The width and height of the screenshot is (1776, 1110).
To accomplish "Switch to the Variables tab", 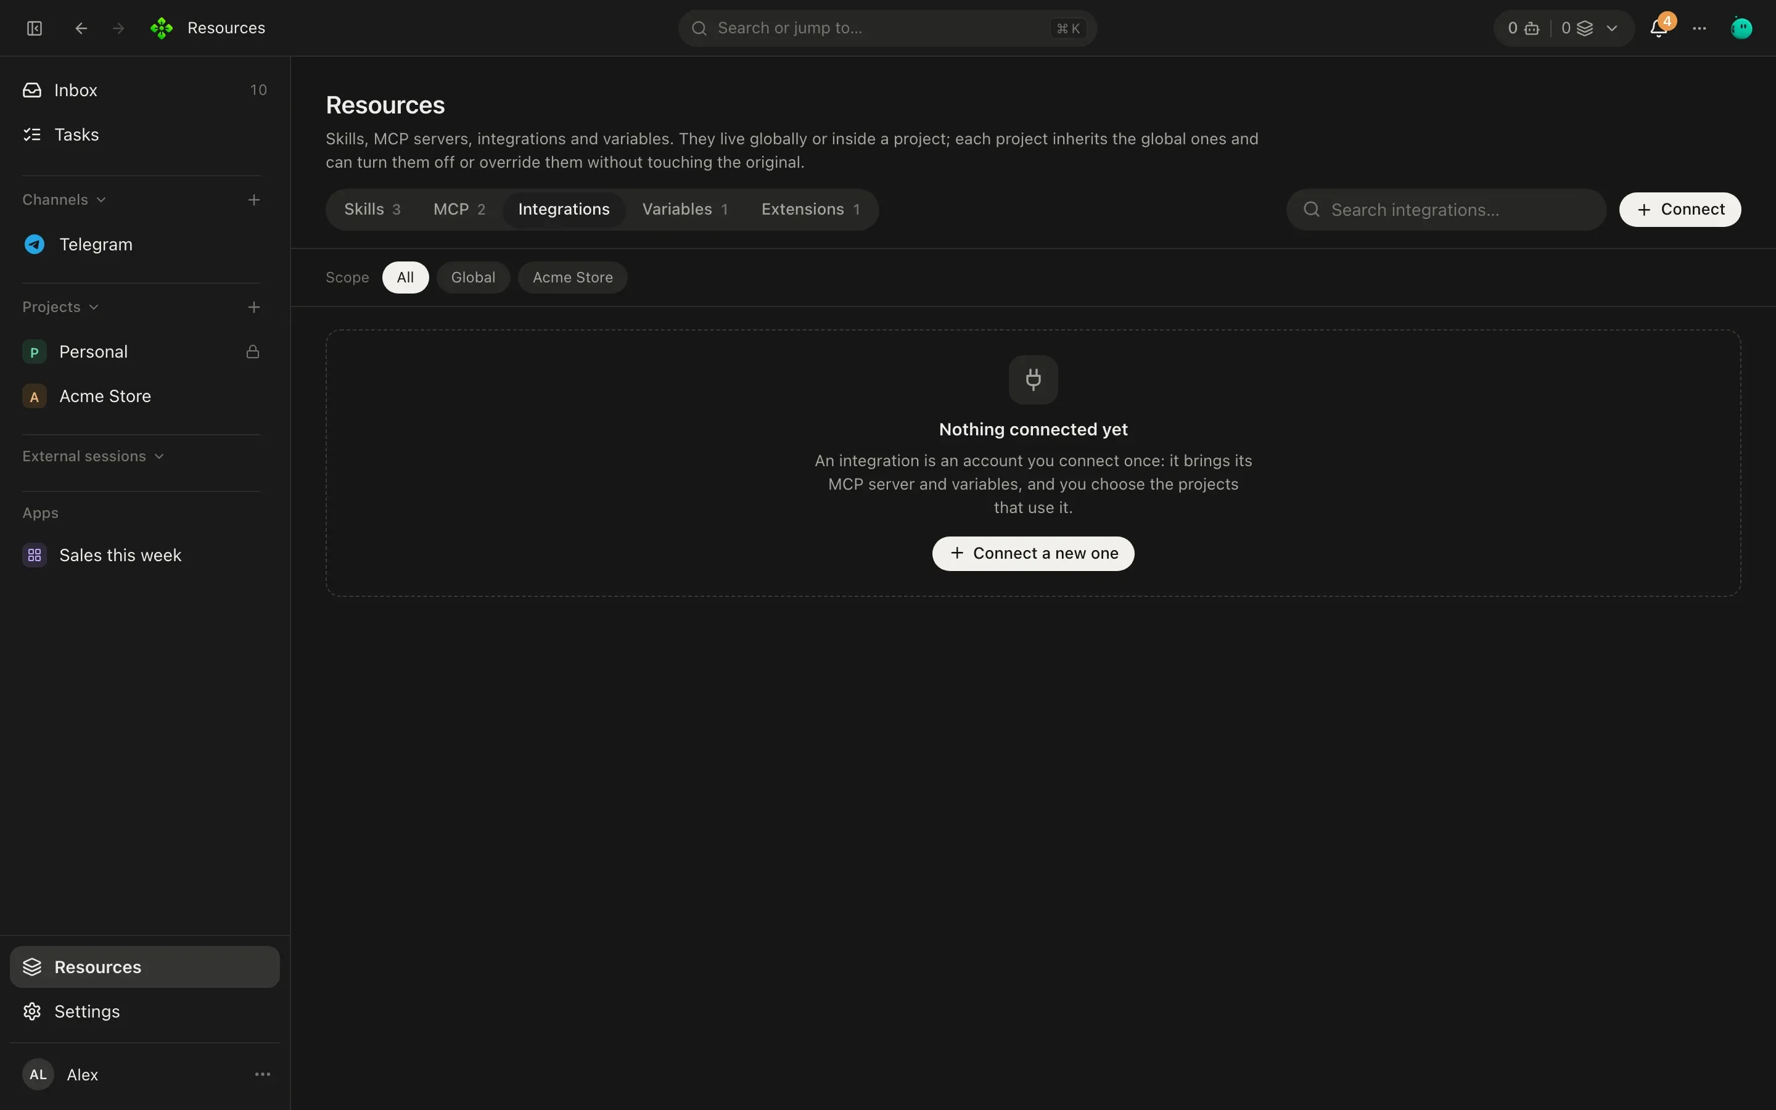I will point(684,209).
